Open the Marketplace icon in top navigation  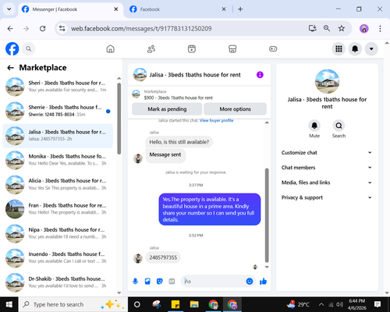[232, 49]
